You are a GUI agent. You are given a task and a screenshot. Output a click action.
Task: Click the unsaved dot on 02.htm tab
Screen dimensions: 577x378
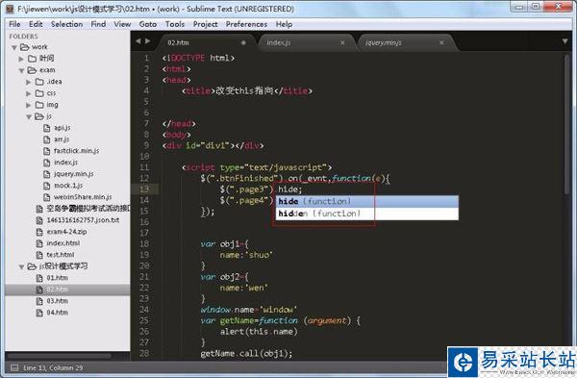pos(243,43)
